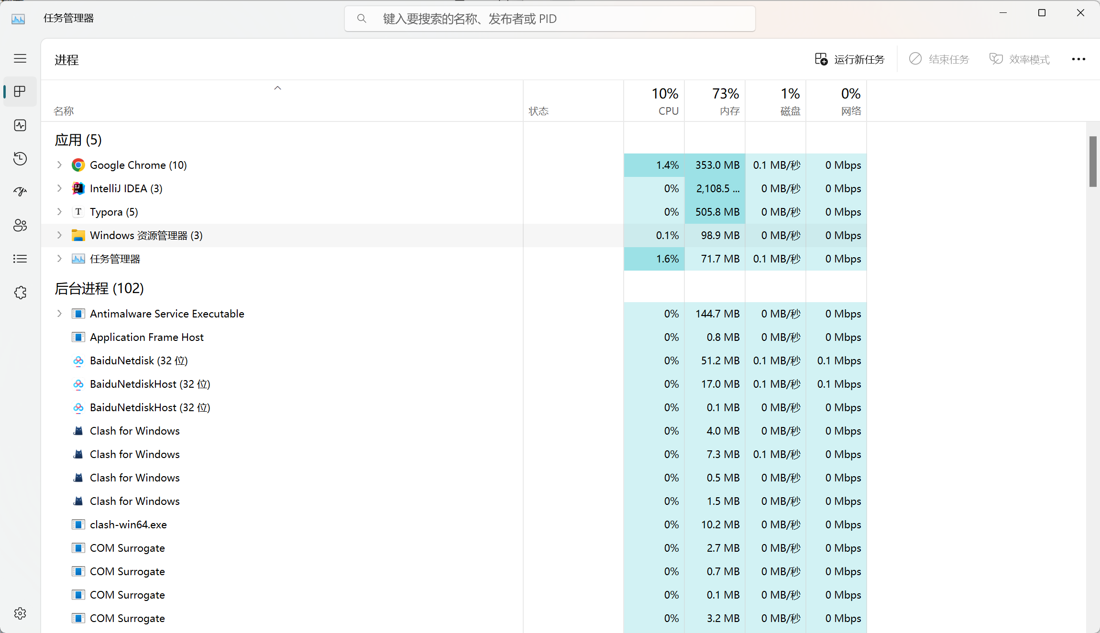Click the 1.6% CPU cell
Image resolution: width=1100 pixels, height=633 pixels.
click(x=654, y=259)
